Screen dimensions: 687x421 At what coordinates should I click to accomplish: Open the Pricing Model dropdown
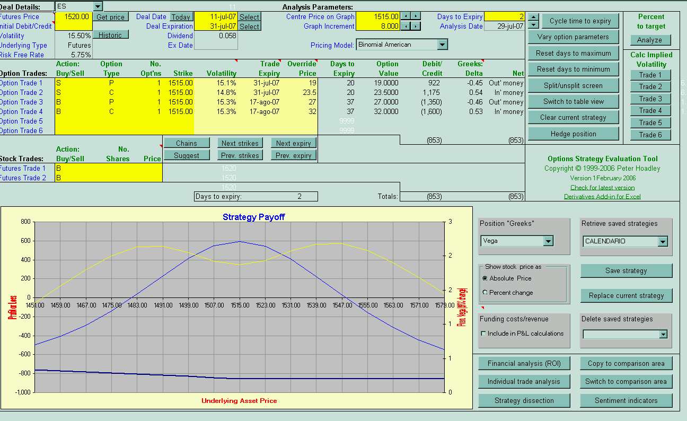click(442, 45)
